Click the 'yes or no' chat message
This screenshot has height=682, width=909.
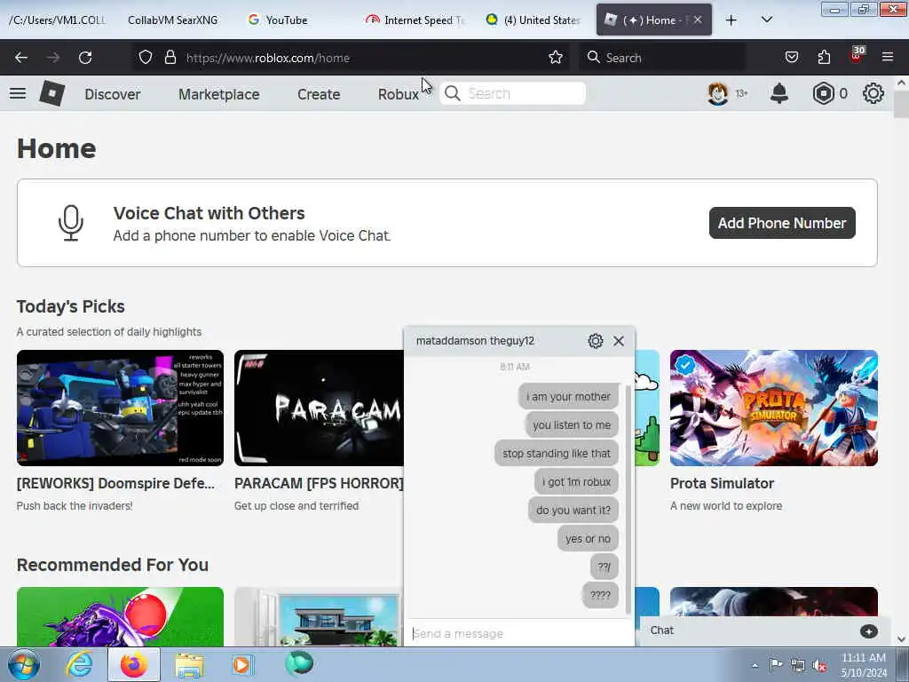[x=588, y=539]
